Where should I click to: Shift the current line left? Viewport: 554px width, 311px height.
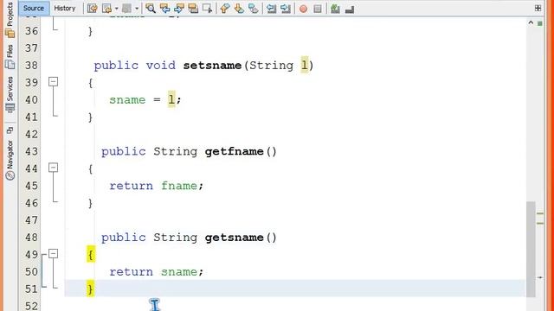click(271, 9)
